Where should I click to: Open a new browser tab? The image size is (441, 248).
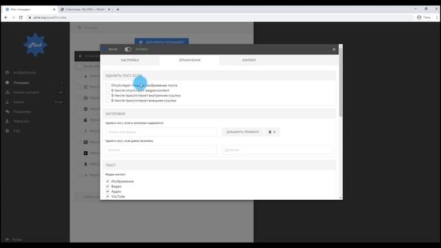[x=118, y=9]
